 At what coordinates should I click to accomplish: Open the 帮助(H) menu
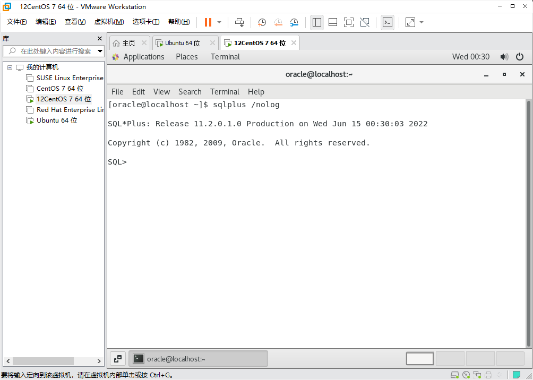[x=179, y=22]
